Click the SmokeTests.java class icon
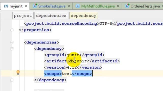This screenshot has height=91, width=163. [35, 6]
